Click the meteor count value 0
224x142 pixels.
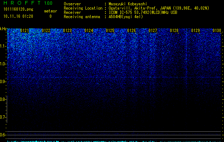pyautogui.click(x=51, y=16)
